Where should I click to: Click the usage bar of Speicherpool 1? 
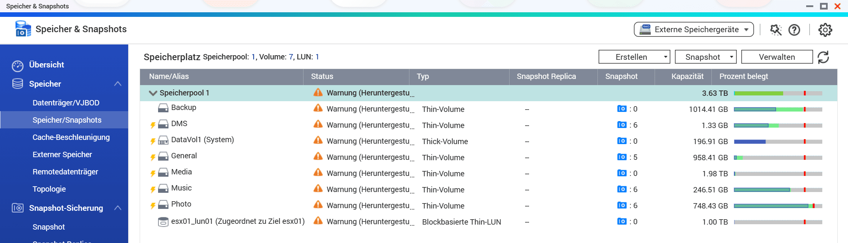[x=778, y=93]
